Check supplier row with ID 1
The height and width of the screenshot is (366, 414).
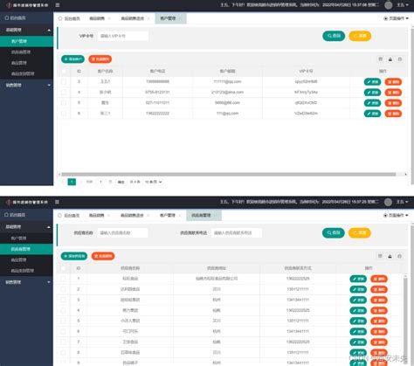63,279
